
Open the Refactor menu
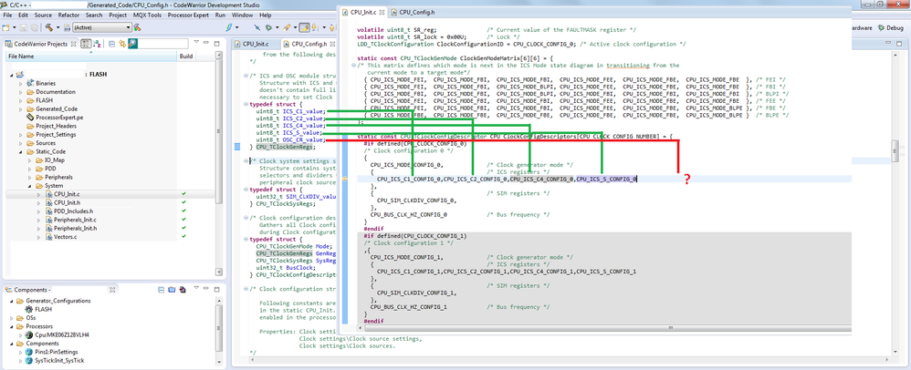[68, 15]
